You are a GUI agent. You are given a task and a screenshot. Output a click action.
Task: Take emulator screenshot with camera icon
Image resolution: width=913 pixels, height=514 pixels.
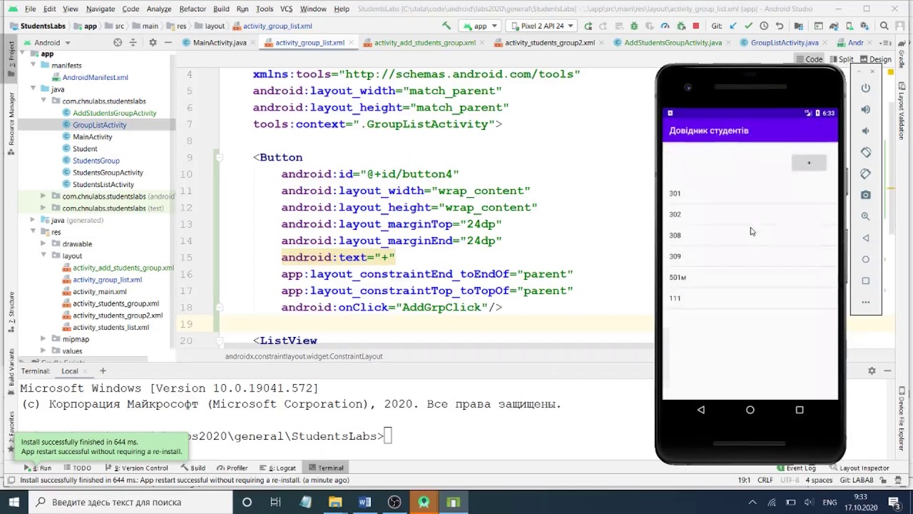tap(865, 195)
